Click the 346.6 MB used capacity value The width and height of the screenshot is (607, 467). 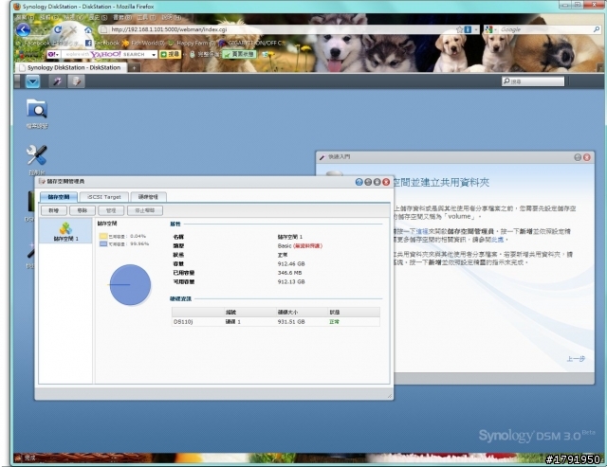289,273
